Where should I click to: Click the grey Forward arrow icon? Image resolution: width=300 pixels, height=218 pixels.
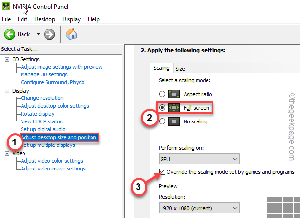point(49,34)
